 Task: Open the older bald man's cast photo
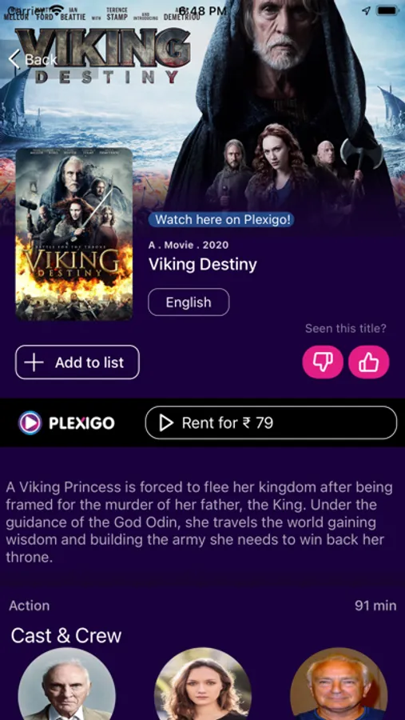point(67,684)
